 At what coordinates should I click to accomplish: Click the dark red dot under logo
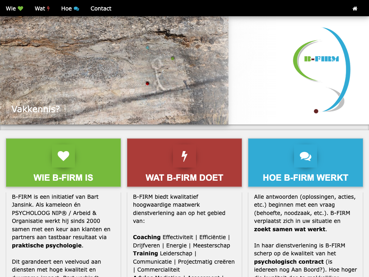pyautogui.click(x=316, y=111)
